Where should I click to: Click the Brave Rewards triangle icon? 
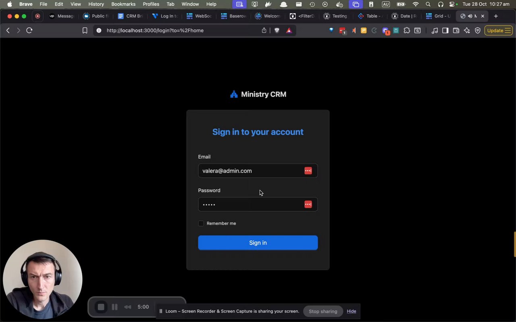pos(289,30)
